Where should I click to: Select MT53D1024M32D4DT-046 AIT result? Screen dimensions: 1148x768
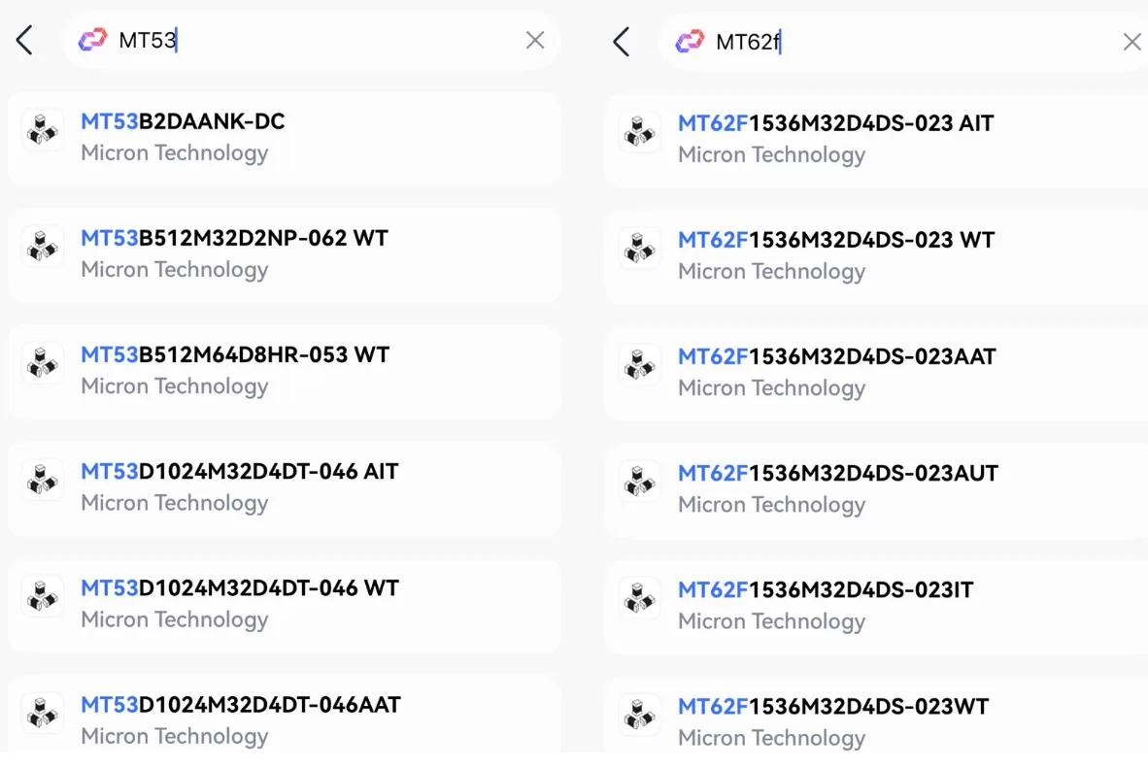(x=284, y=488)
